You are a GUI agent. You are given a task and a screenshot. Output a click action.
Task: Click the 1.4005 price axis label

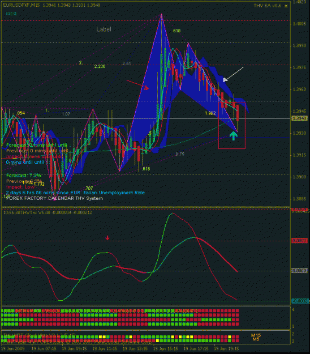coord(299,24)
